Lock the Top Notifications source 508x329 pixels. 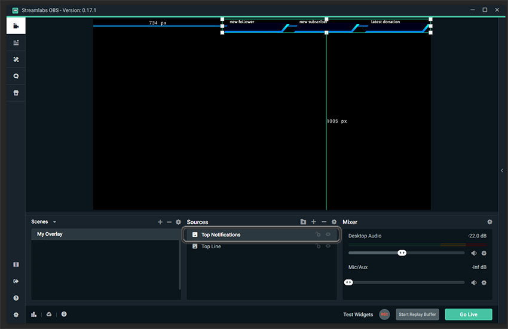pos(318,234)
